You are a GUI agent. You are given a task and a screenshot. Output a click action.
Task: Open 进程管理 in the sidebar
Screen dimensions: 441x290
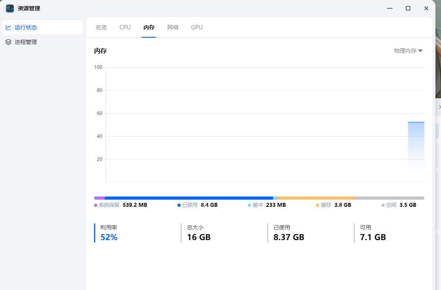(x=26, y=42)
